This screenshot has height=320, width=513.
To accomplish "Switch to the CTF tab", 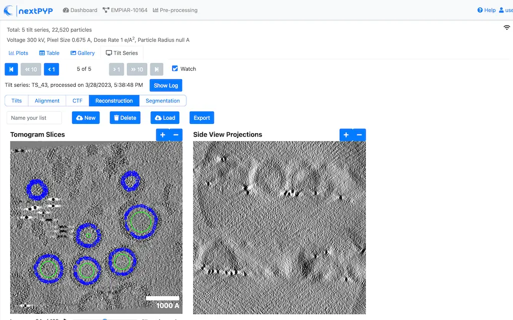I will pyautogui.click(x=77, y=100).
